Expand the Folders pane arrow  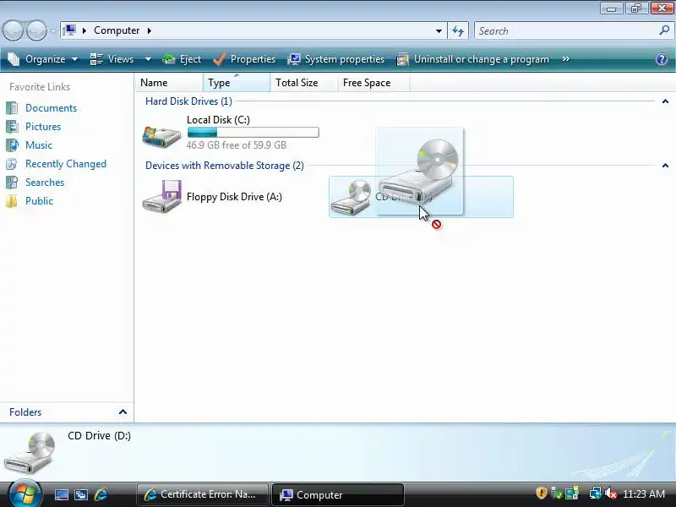point(123,412)
